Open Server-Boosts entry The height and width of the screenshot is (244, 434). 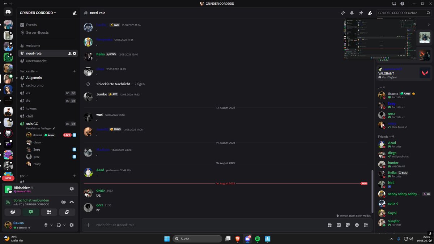click(x=48, y=33)
